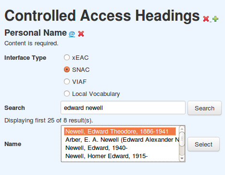Confirm choice with the Select button
This screenshot has width=225, height=175.
203,144
